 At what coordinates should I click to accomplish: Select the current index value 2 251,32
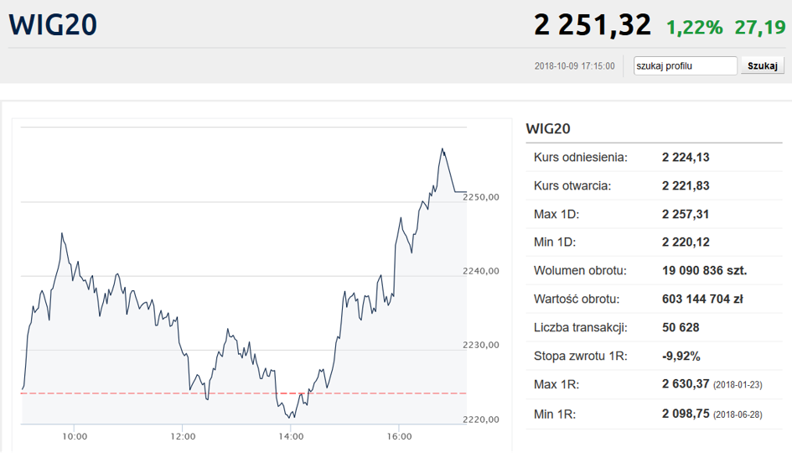pos(592,25)
